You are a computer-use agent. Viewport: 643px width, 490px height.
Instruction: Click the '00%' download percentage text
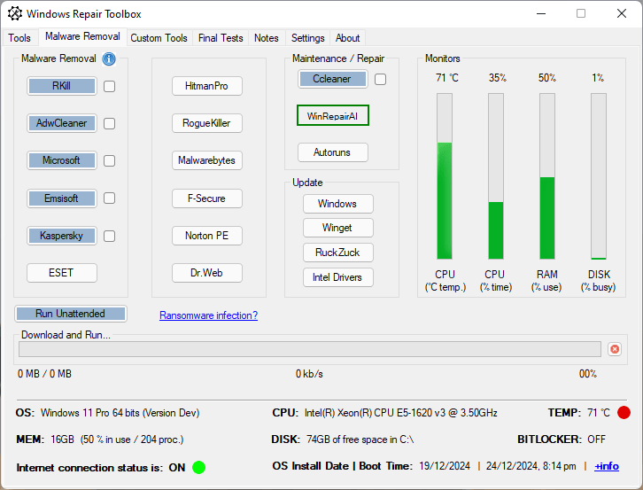587,374
